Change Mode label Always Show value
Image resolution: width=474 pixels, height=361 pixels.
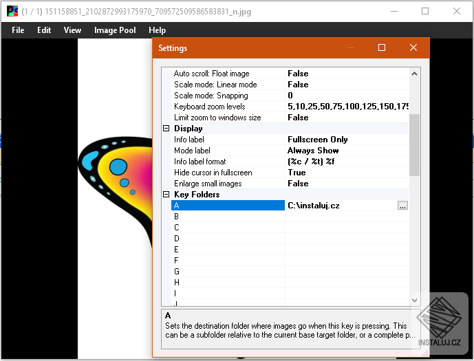347,151
